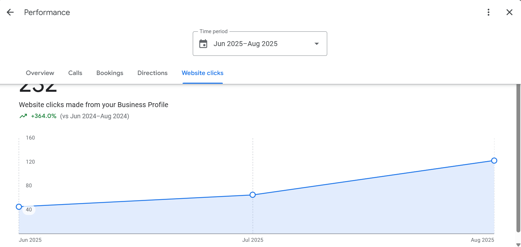The height and width of the screenshot is (247, 521).
Task: Select the Jun 2025 data point on chart
Action: [19, 207]
